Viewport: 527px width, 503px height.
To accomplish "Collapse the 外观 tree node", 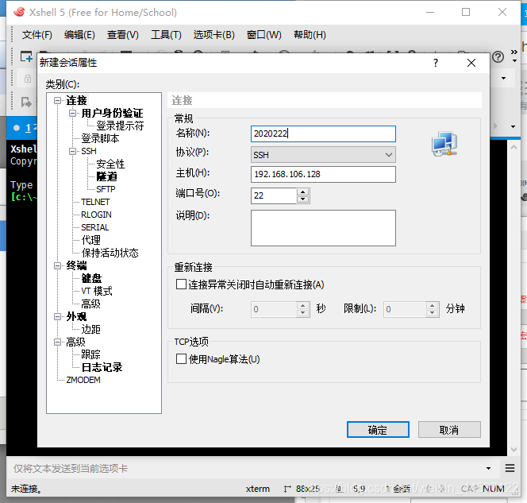I will click(x=58, y=316).
